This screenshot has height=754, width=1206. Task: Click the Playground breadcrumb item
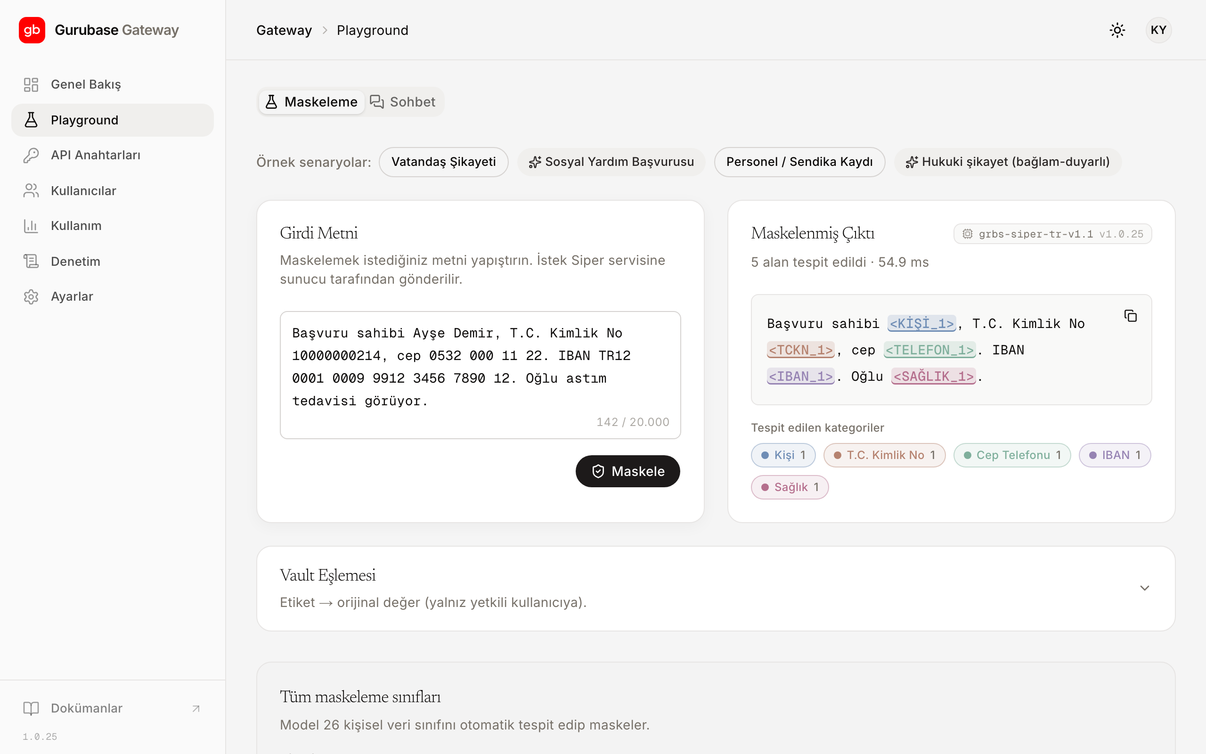click(x=372, y=31)
